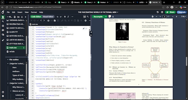Viewport: 188px width, 100px height.
Task: Open the project title dropdown chevron
Action: (118, 12)
